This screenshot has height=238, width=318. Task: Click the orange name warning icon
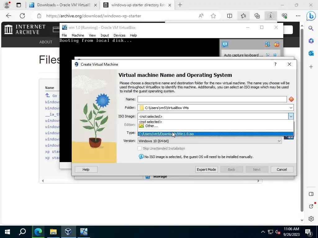pyautogui.click(x=291, y=99)
